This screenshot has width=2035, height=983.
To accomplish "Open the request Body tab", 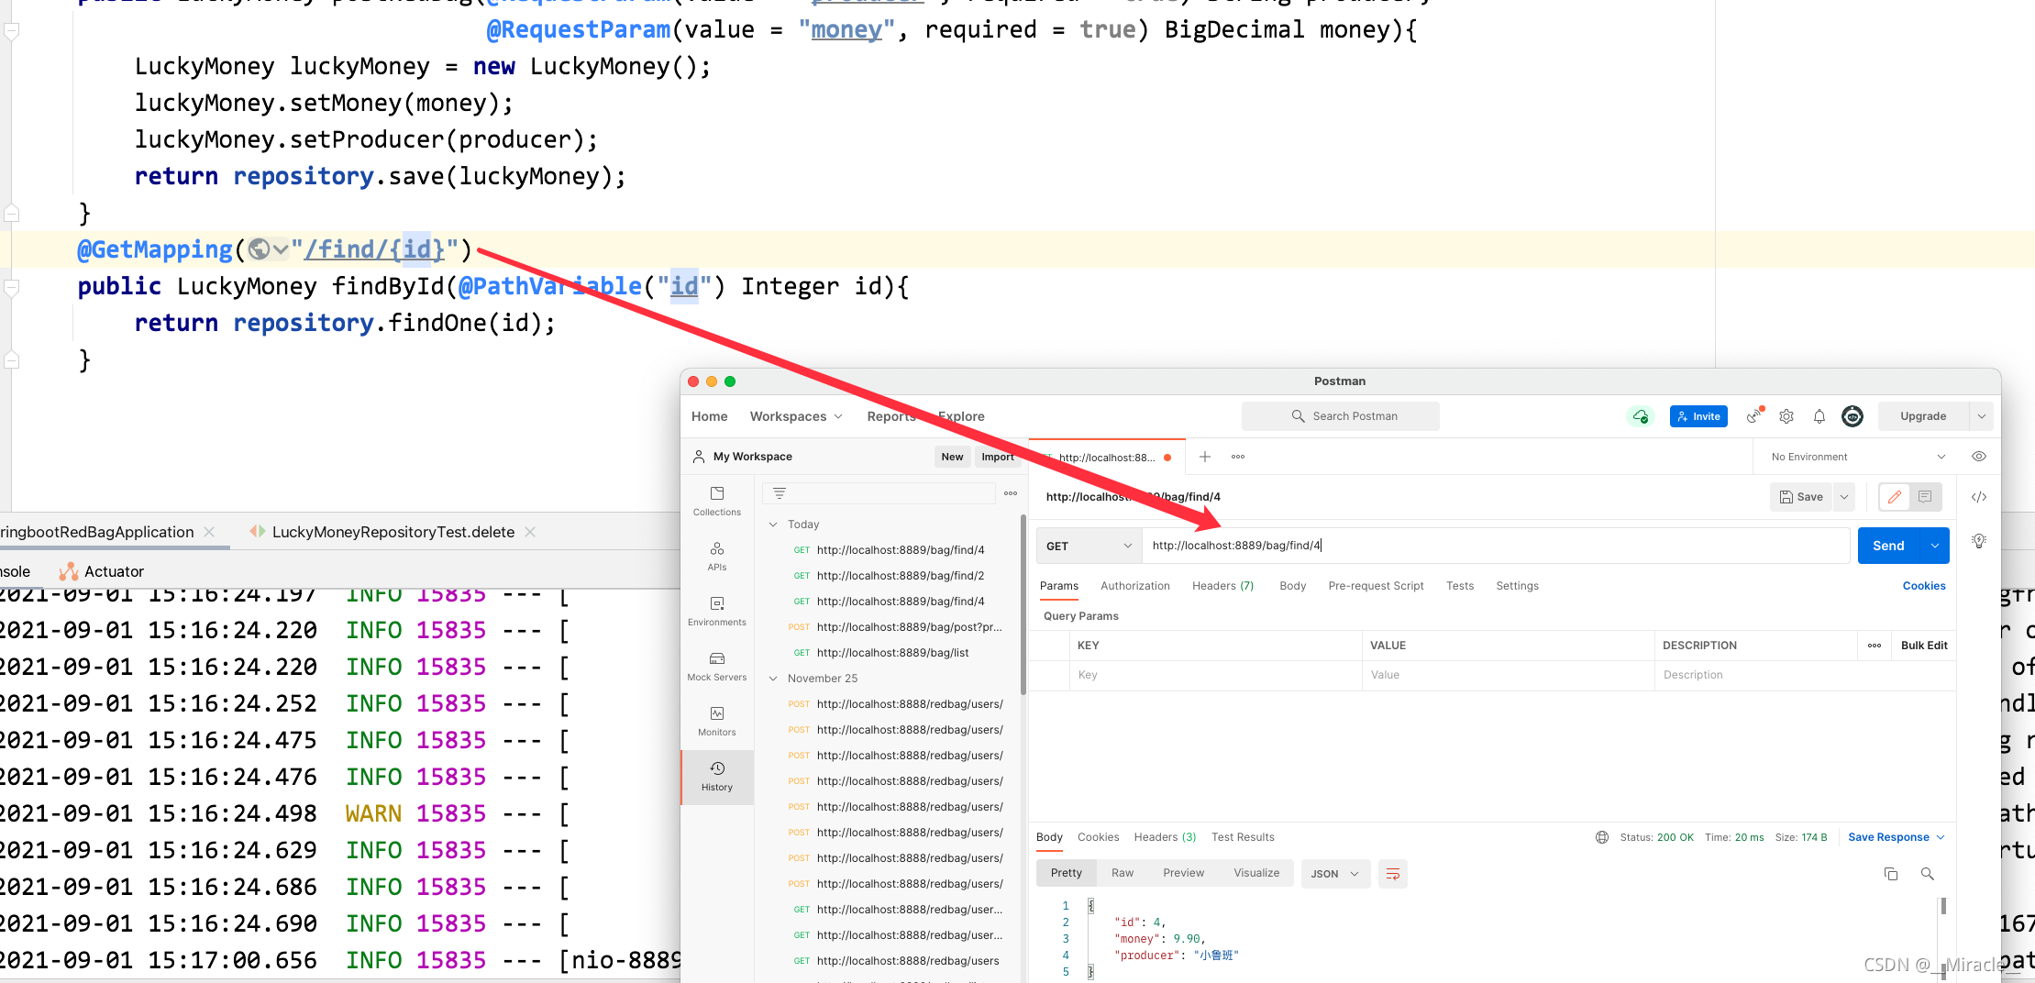I will click(x=1292, y=586).
